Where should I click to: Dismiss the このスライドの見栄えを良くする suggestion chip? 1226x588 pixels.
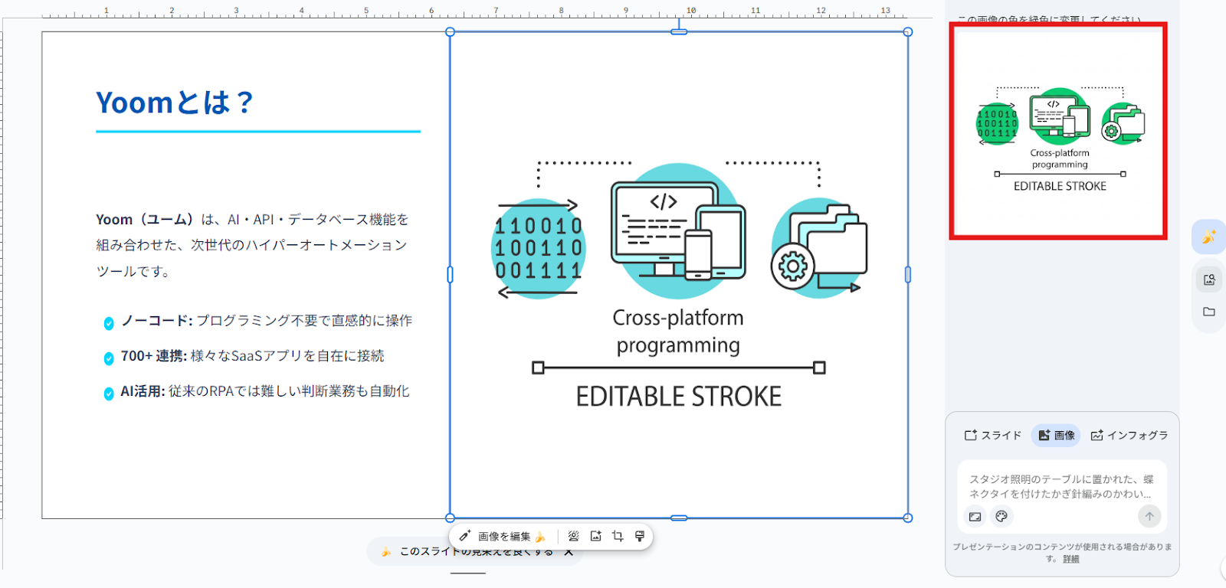(x=569, y=552)
